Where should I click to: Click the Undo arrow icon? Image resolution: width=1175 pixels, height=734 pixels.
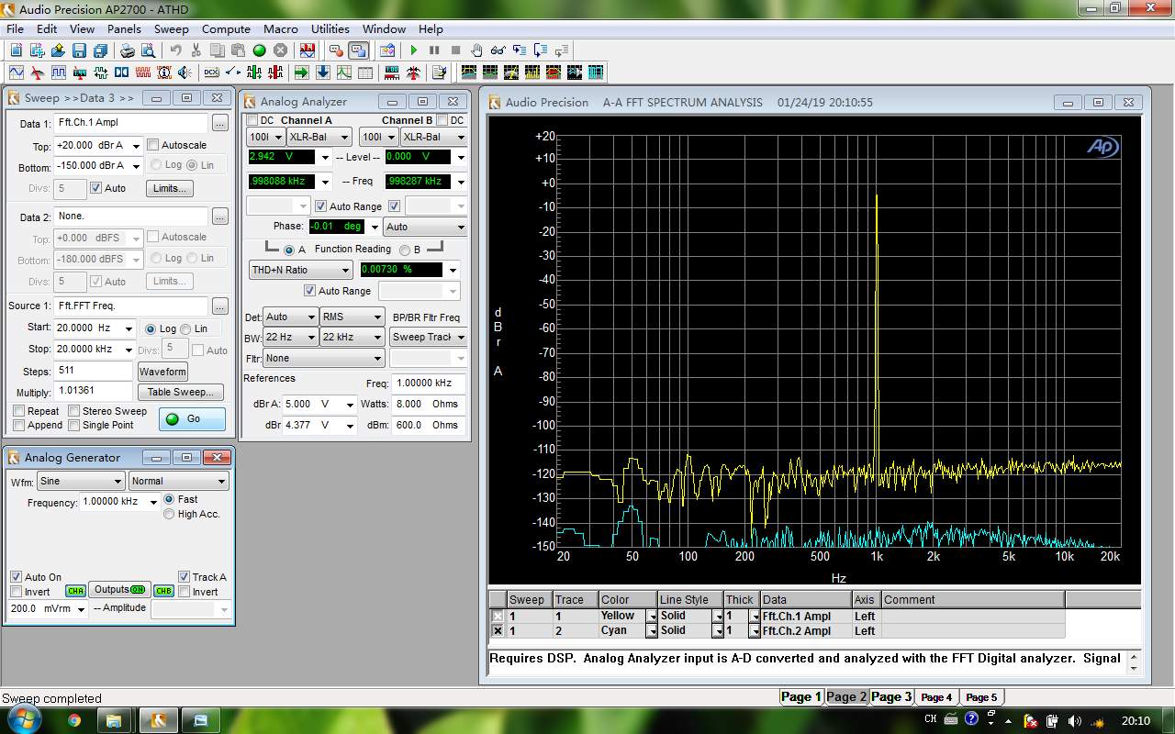[175, 50]
